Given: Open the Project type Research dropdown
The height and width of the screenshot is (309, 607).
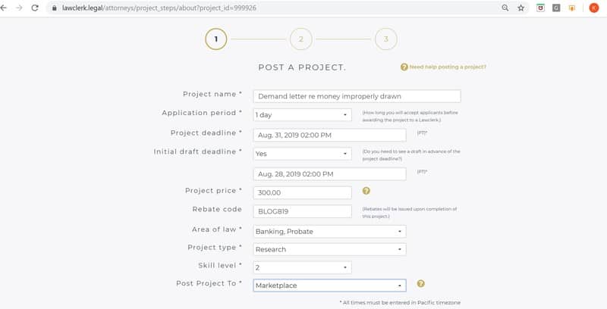Looking at the screenshot, I should coord(329,249).
